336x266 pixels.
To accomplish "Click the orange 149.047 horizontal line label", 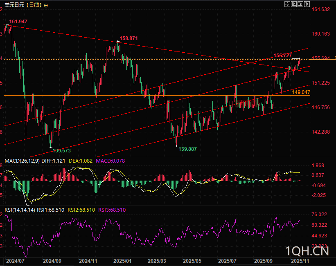I will [x=301, y=92].
